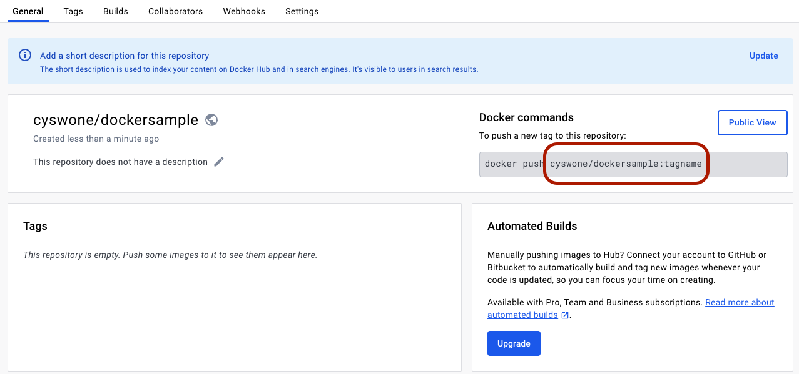Click the 'Add a short description' banner heading

(125, 56)
